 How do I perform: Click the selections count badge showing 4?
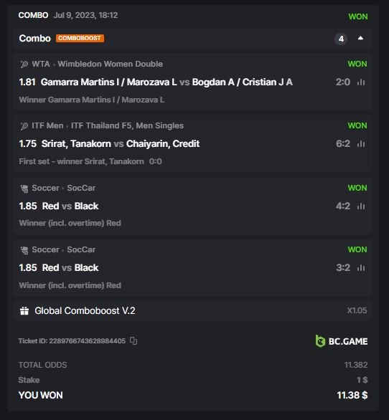[341, 39]
